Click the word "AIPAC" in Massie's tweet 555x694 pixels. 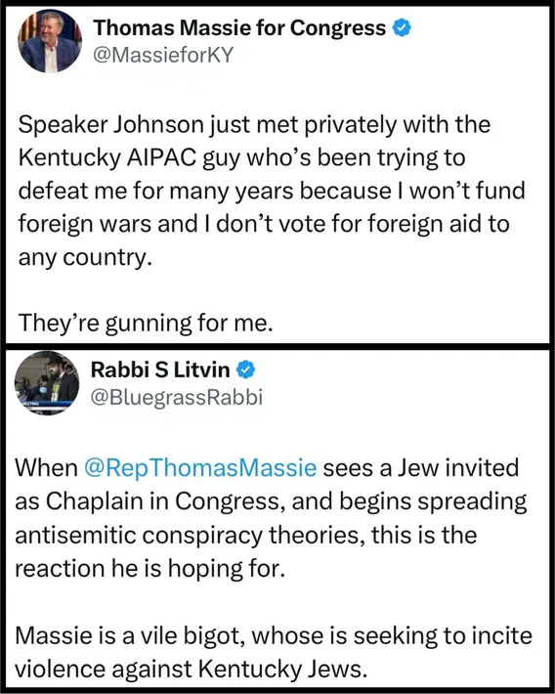[161, 157]
